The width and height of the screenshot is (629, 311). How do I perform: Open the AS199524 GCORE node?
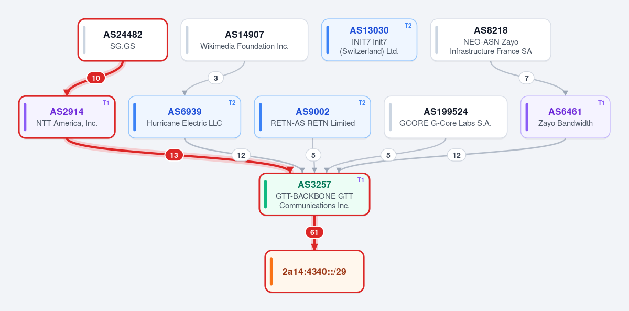point(446,117)
